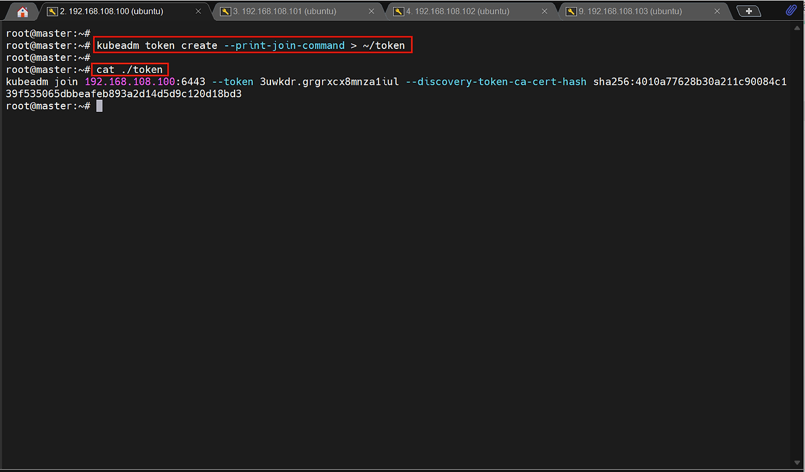This screenshot has width=805, height=472.
Task: Close the 192.168.108.100 session tab
Action: (199, 11)
